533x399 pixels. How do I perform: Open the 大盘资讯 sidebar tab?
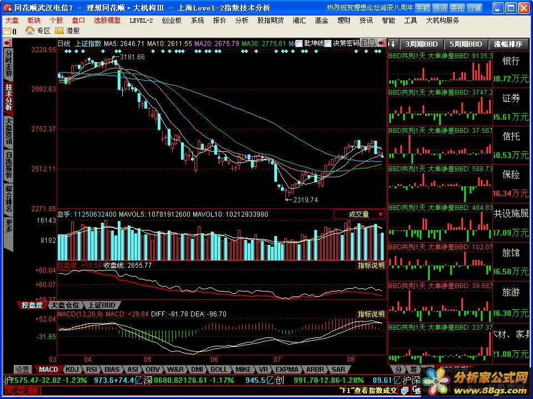(x=8, y=132)
